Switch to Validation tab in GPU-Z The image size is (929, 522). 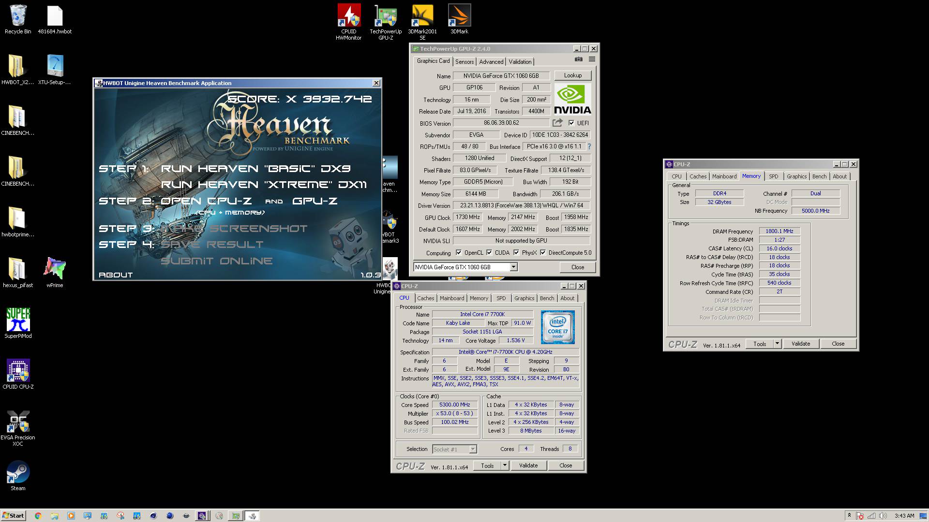point(520,61)
